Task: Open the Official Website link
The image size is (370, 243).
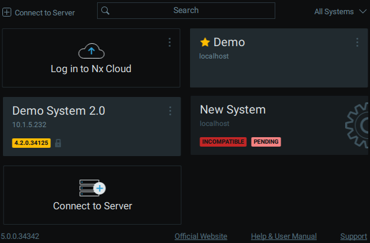Action: point(201,236)
